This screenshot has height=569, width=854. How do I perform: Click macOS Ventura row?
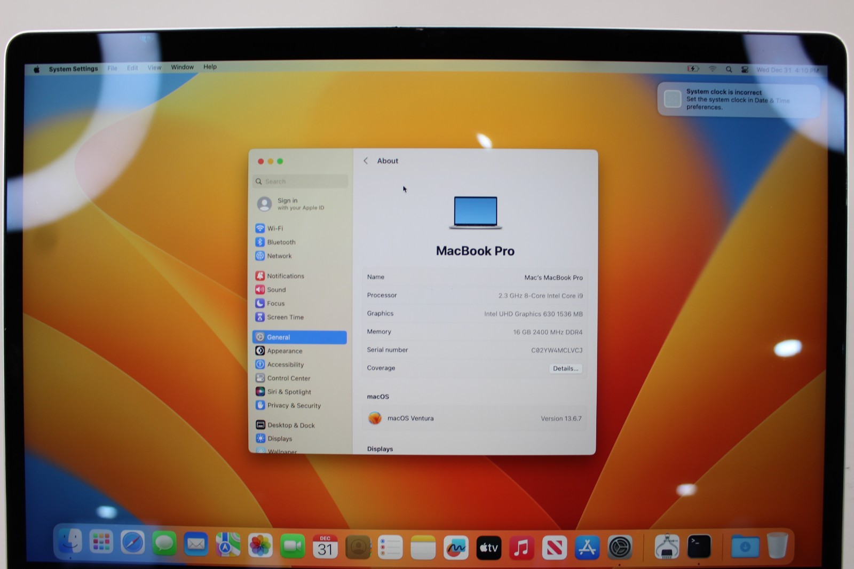[475, 418]
